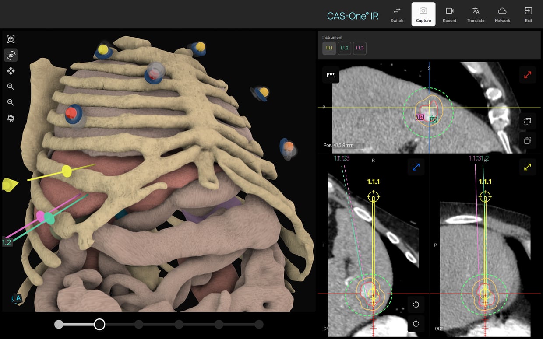Click the Exit button
543x339 pixels.
click(x=529, y=14)
